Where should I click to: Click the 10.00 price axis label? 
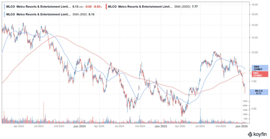(255, 52)
